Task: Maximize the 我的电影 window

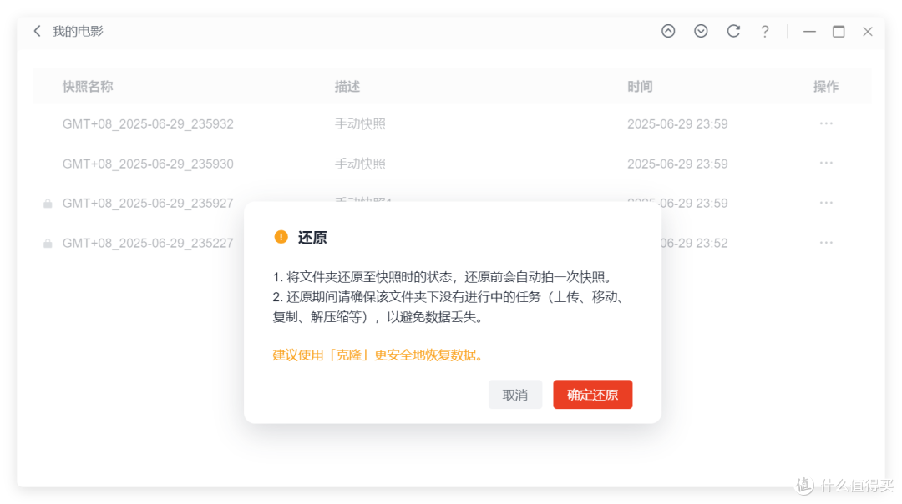Action: pyautogui.click(x=839, y=32)
